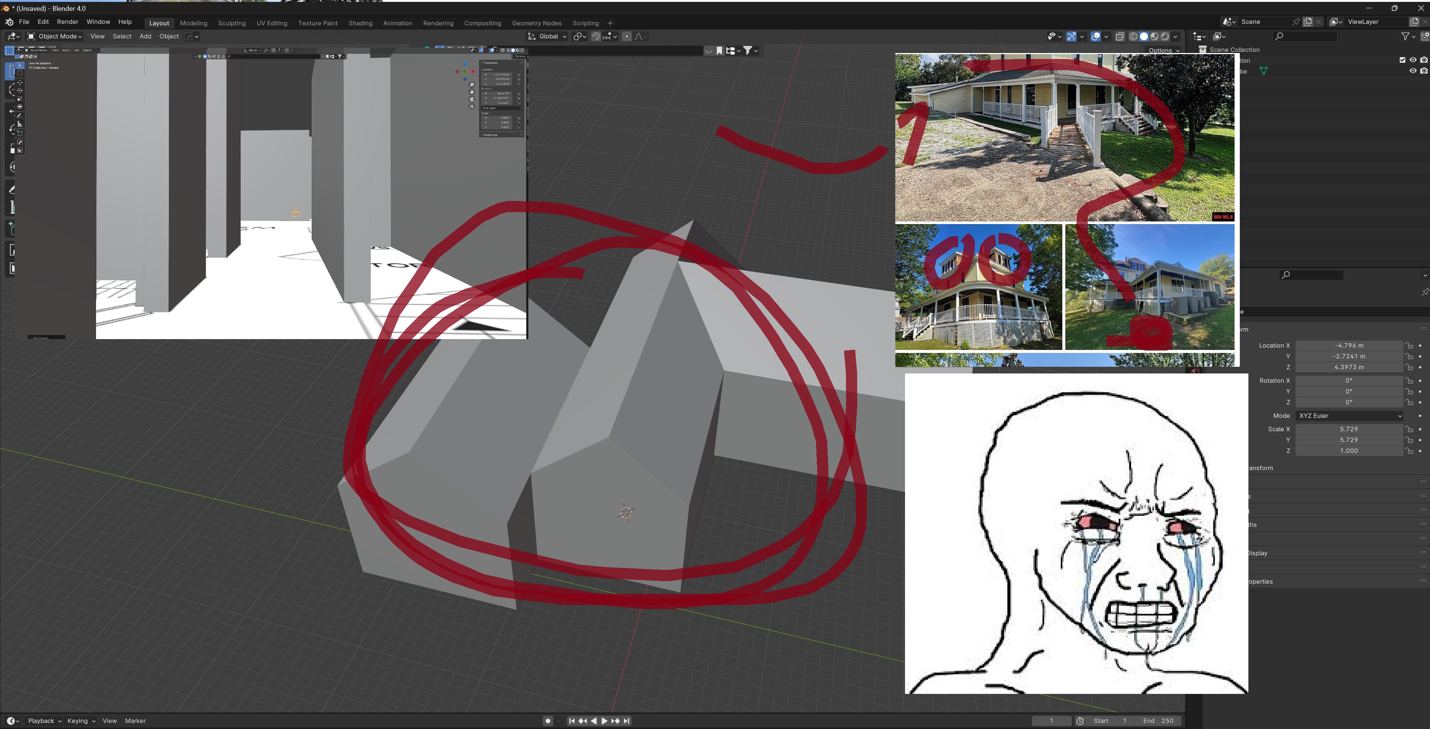1430x729 pixels.
Task: Hide the collection with eye icon in outliner
Action: click(x=1413, y=60)
